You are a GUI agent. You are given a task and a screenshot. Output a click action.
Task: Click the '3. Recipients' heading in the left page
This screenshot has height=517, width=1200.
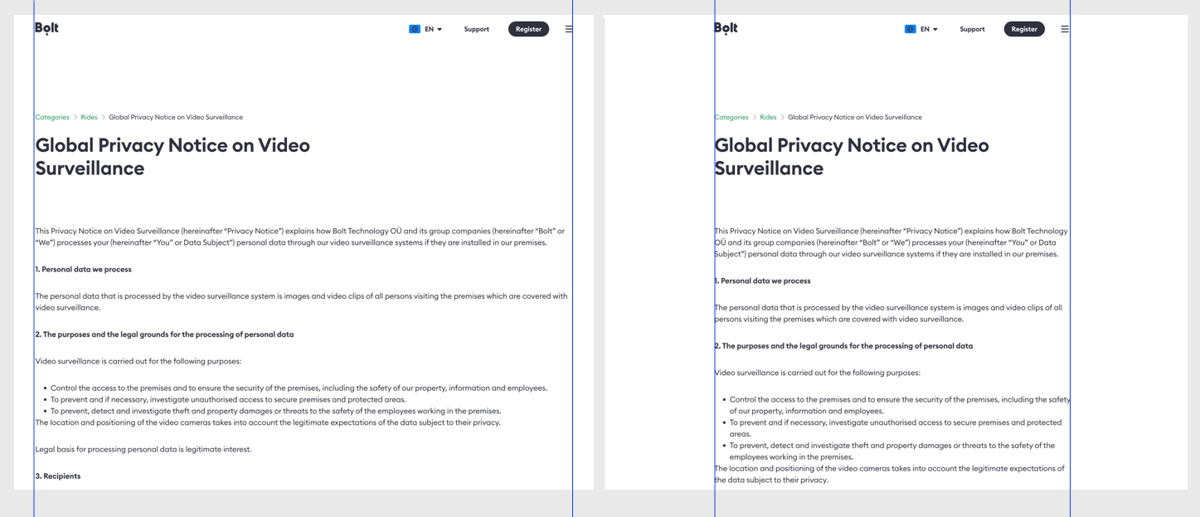(x=58, y=476)
